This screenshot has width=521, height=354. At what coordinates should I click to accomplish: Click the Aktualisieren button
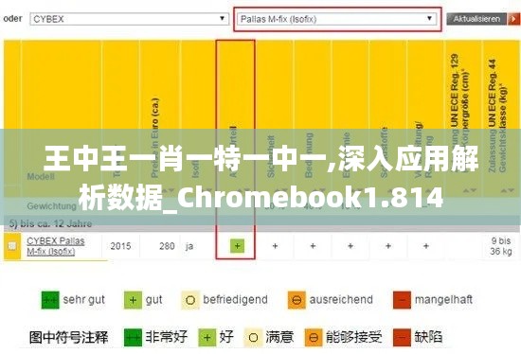tap(476, 19)
